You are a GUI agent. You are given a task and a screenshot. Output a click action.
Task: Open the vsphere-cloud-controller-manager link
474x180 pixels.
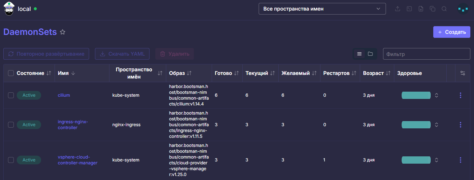point(77,160)
